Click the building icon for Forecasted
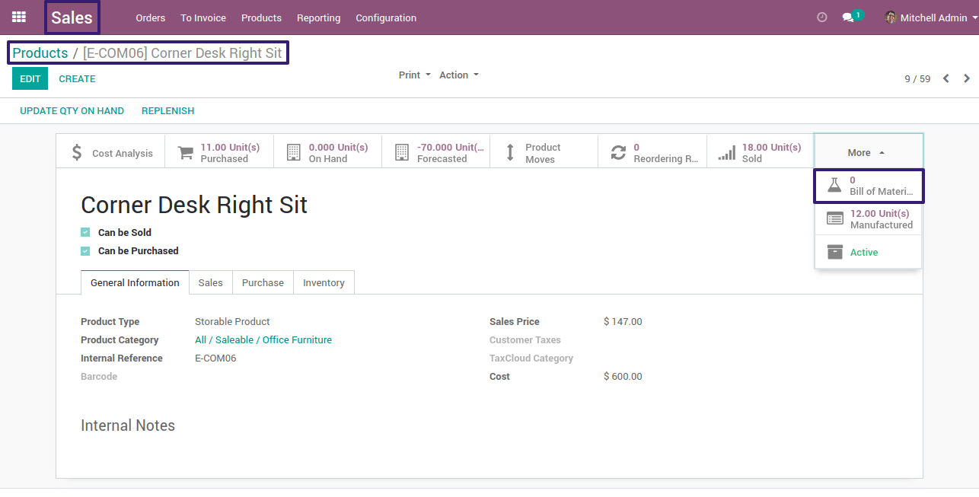 (402, 153)
